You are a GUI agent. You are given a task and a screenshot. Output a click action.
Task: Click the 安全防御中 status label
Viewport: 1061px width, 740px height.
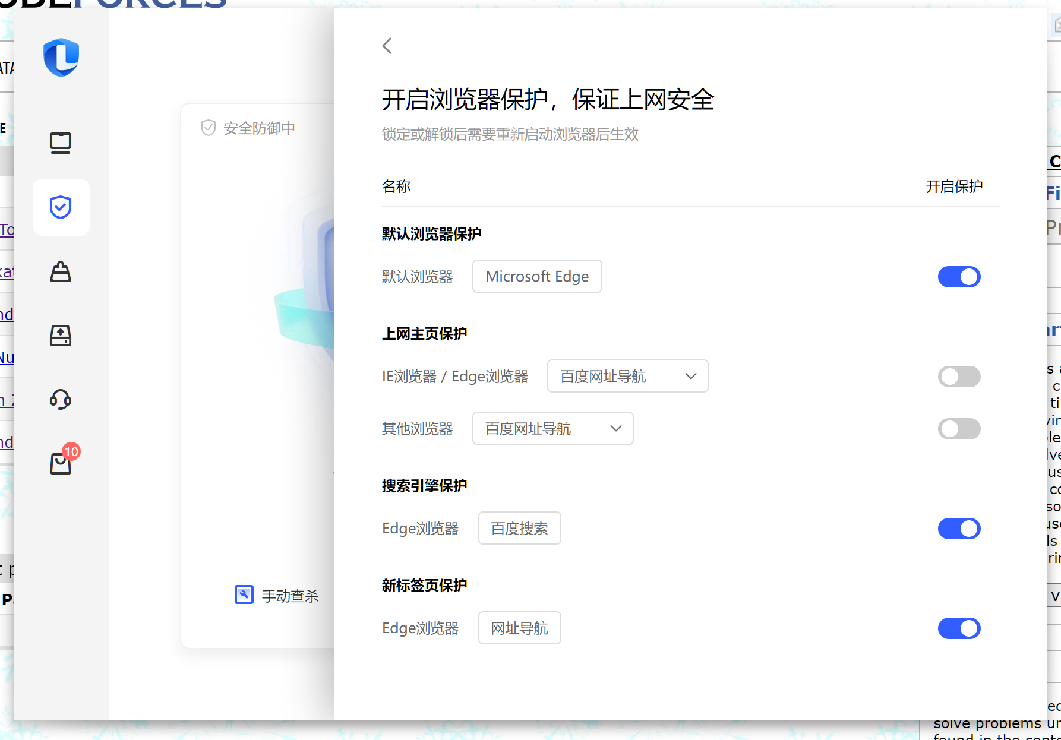259,128
